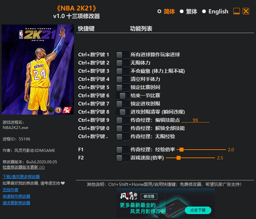Open 检查修改器版本更新 link

(24, 167)
